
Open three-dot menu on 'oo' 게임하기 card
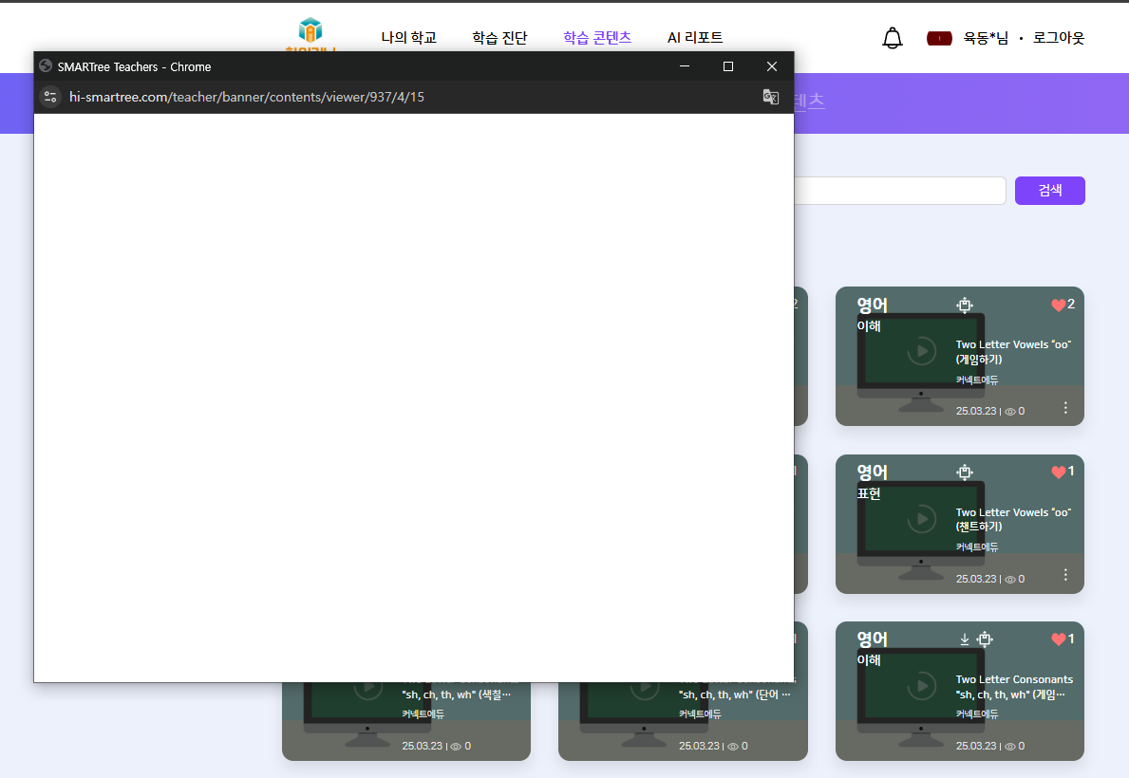pyautogui.click(x=1065, y=408)
